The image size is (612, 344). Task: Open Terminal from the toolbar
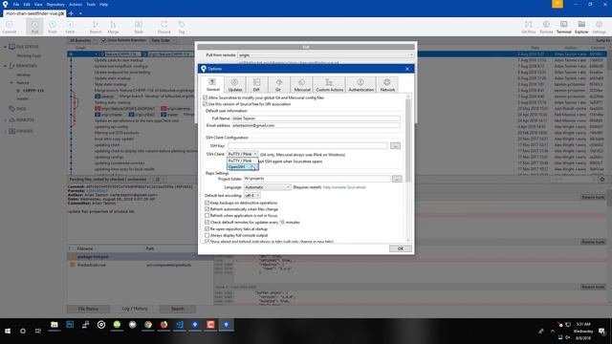pyautogui.click(x=563, y=27)
